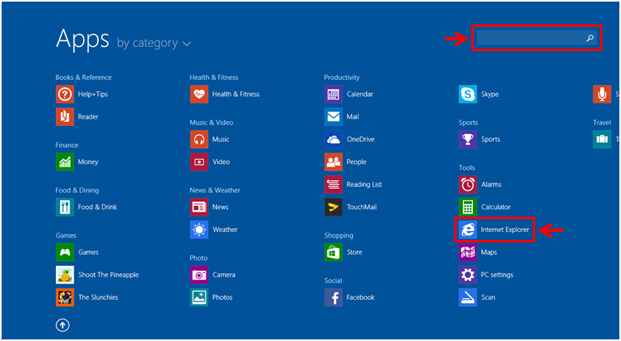Launch the Scan app icon

pyautogui.click(x=467, y=297)
